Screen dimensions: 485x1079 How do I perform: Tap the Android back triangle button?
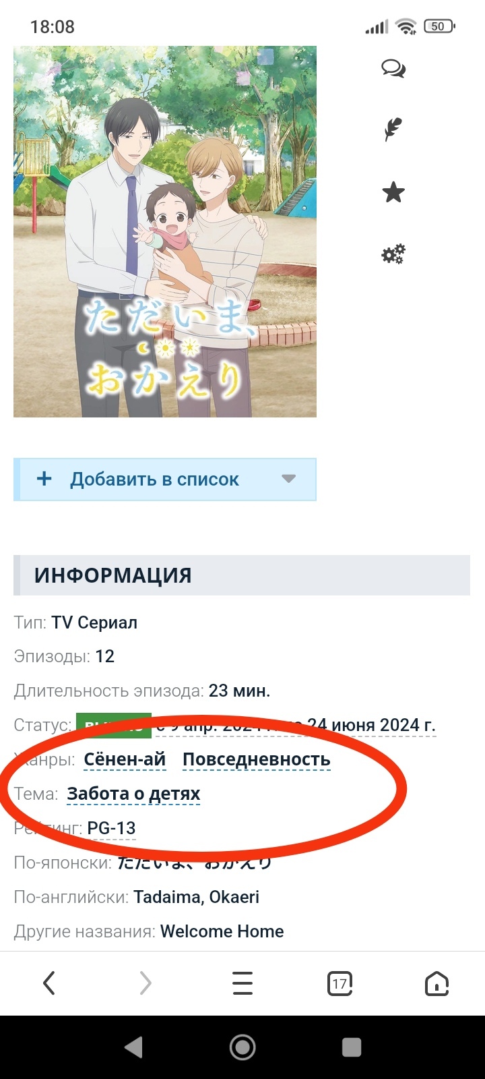coord(133,1047)
